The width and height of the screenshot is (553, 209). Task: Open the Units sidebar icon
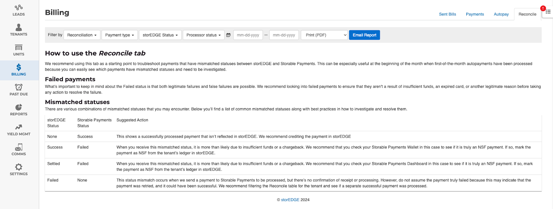19,48
